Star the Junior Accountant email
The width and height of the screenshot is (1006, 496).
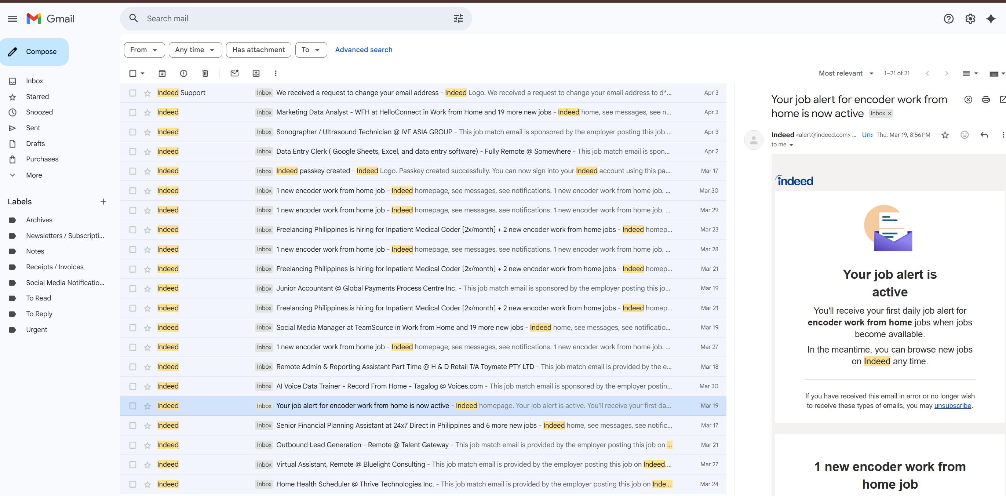pos(147,289)
